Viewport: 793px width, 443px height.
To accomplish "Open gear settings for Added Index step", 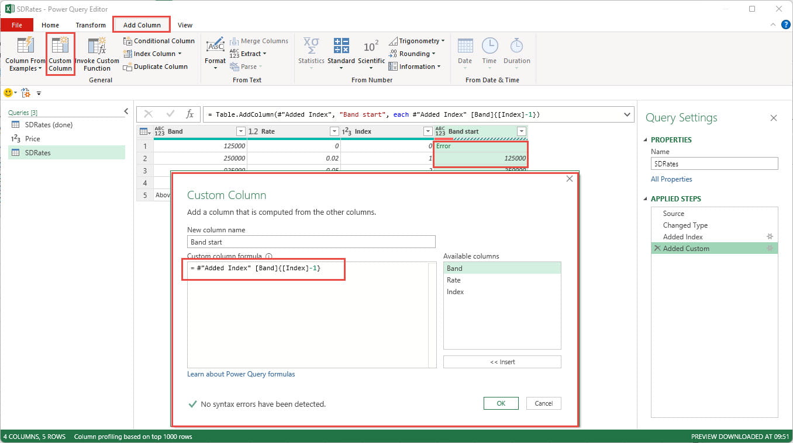I will [x=770, y=237].
